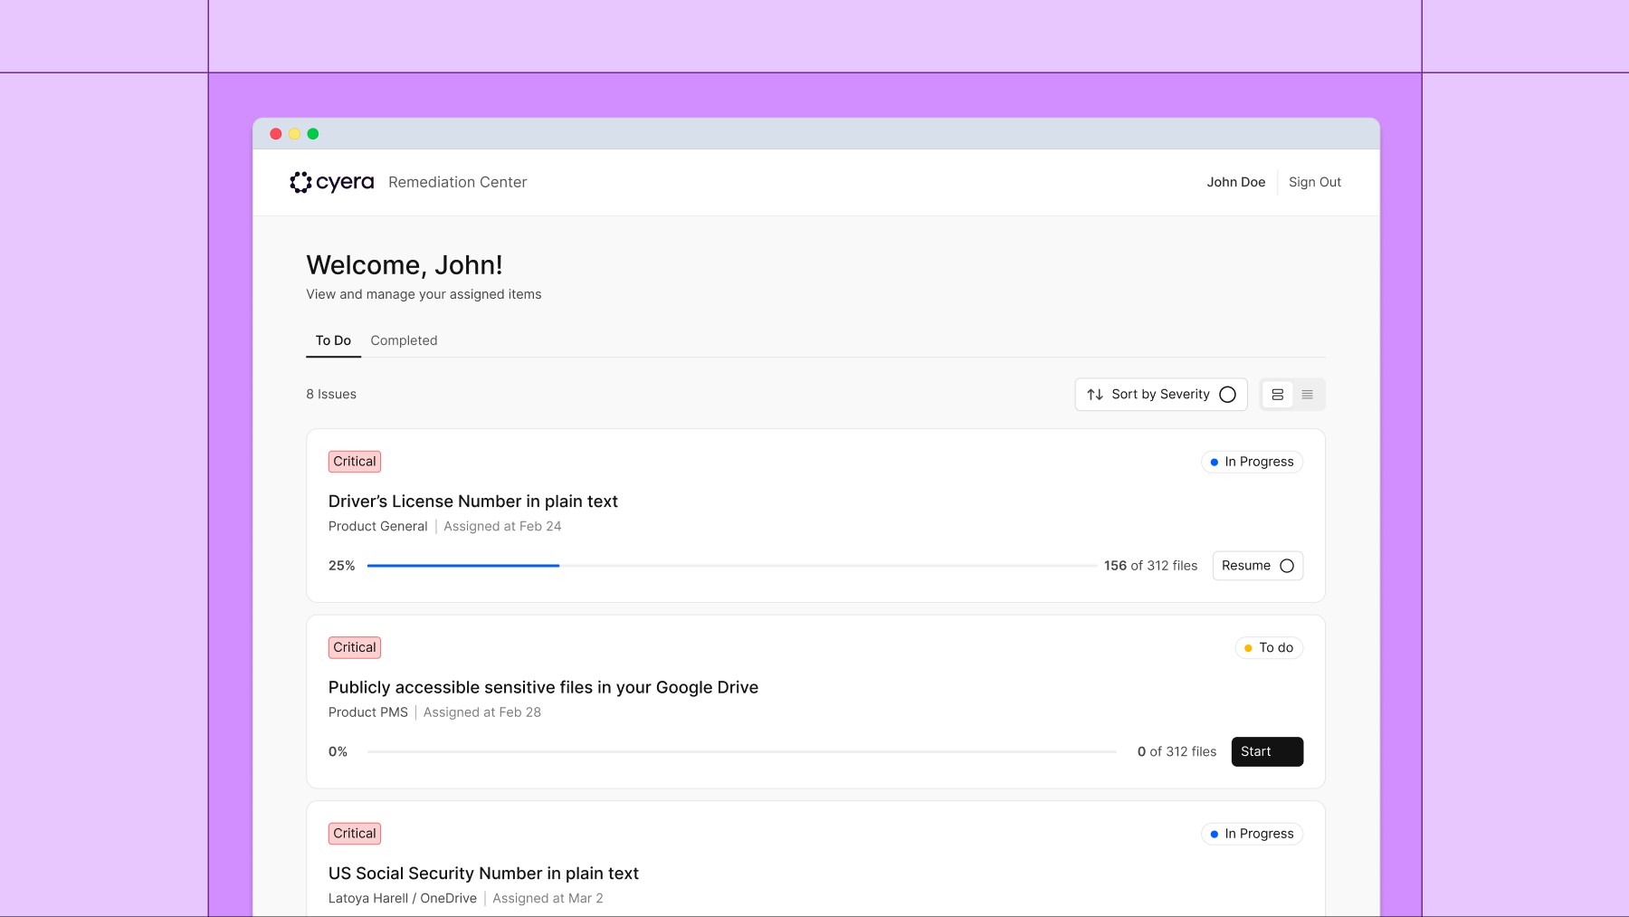This screenshot has height=917, width=1629.
Task: Switch to the Completed tab
Action: [x=404, y=340]
